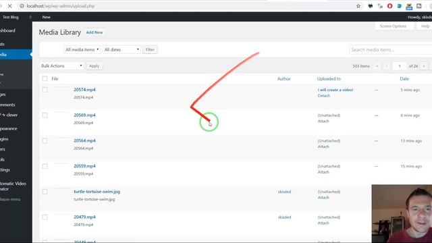Open the 20479.mp4 media item

point(84,217)
